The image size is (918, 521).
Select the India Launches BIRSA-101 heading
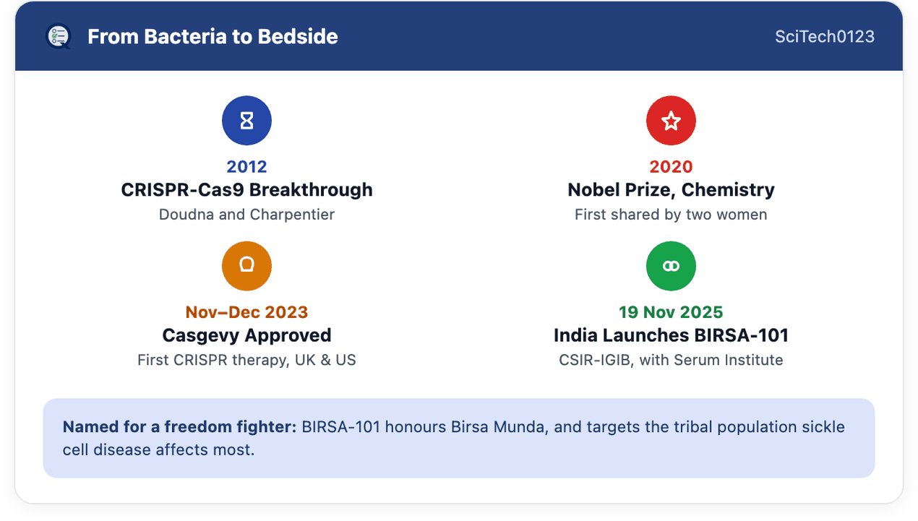click(671, 335)
